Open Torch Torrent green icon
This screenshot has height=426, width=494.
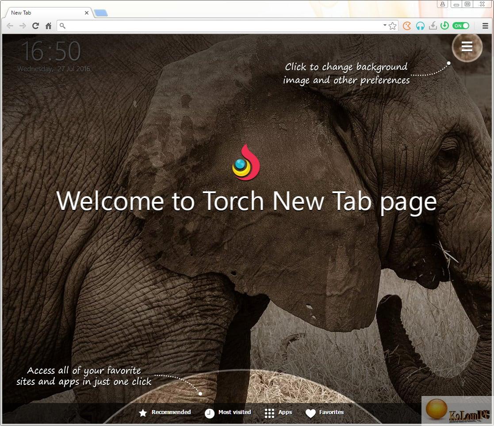[x=444, y=26]
